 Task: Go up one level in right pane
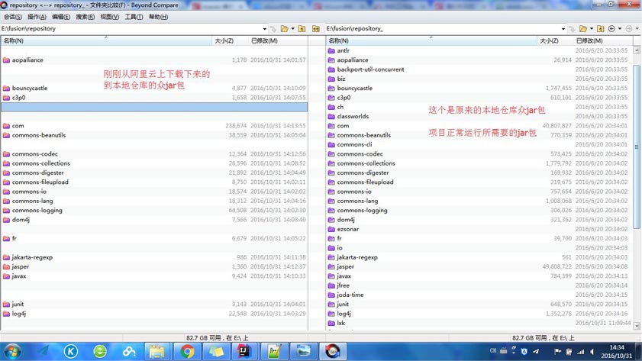coord(600,29)
